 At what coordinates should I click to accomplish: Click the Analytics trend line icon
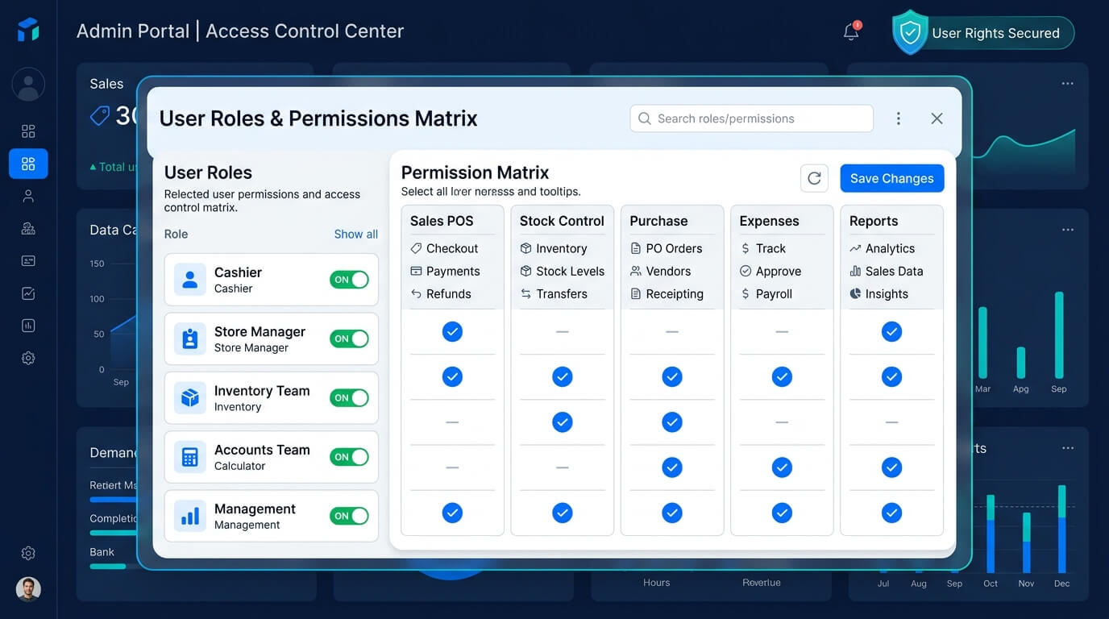point(855,248)
